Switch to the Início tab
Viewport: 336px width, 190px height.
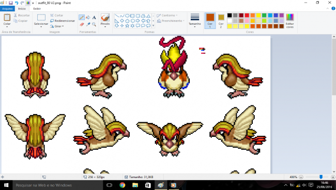click(x=22, y=9)
